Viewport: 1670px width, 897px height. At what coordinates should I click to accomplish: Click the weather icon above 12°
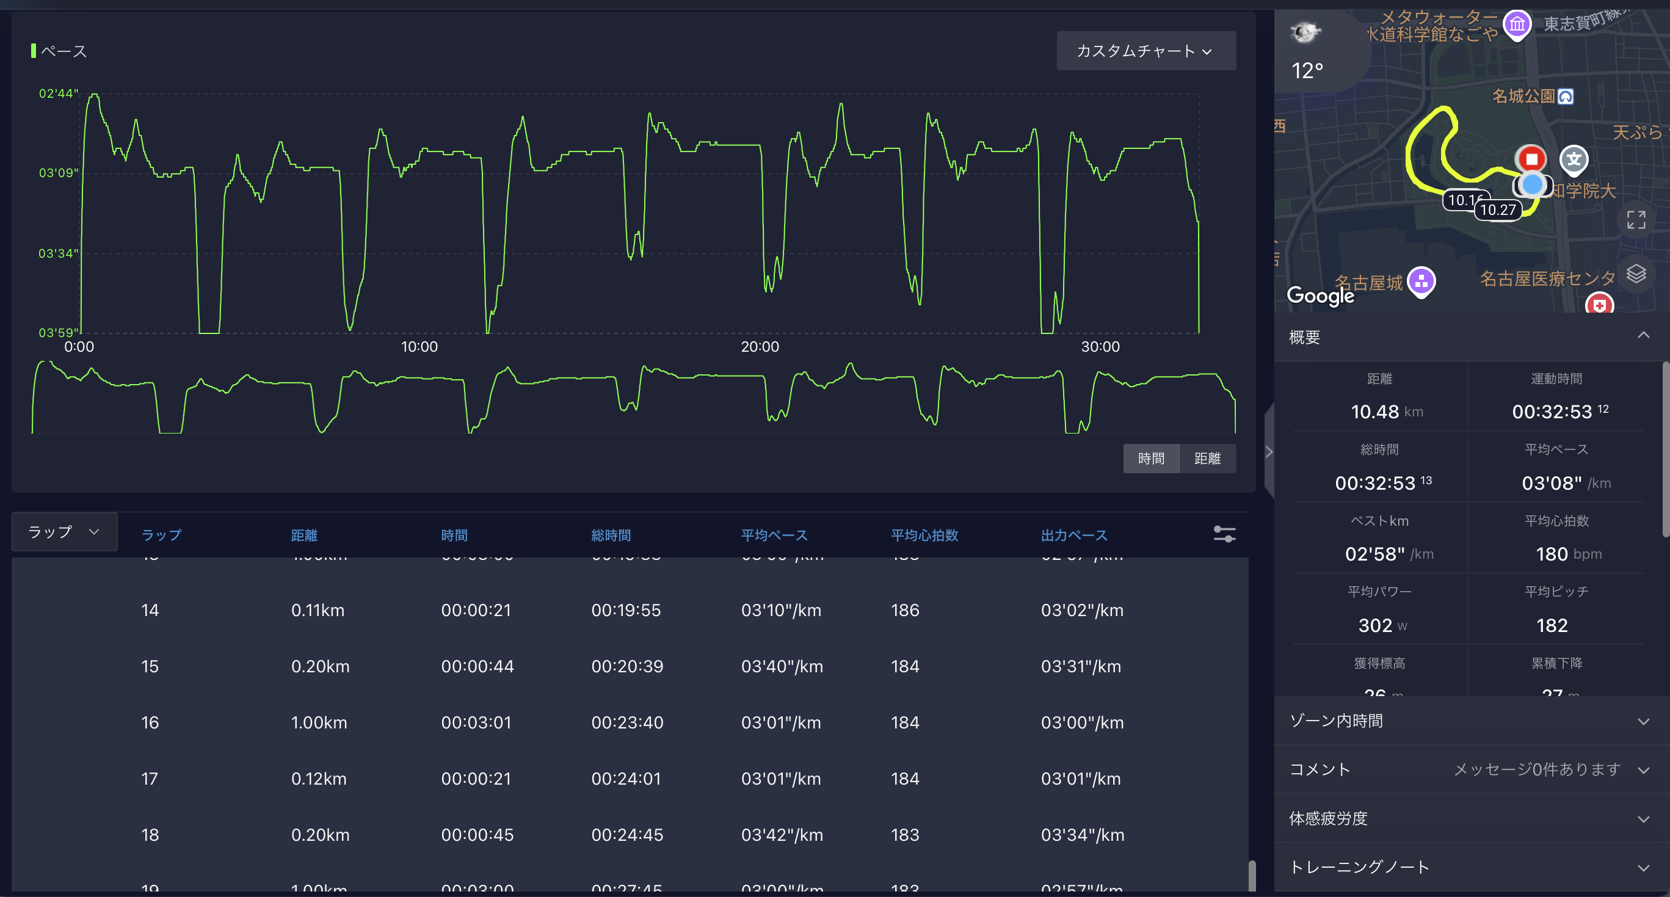pos(1305,32)
